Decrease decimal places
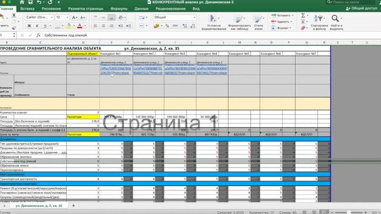The image size is (381, 214). [x=193, y=26]
